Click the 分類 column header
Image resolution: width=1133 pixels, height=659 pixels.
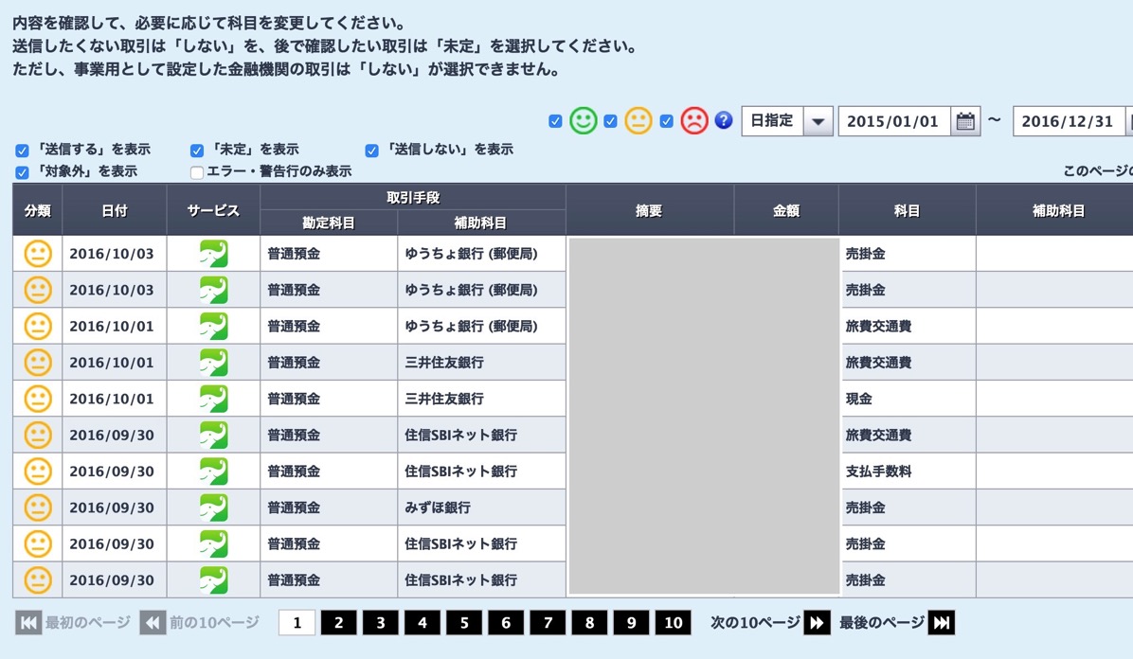tap(38, 210)
